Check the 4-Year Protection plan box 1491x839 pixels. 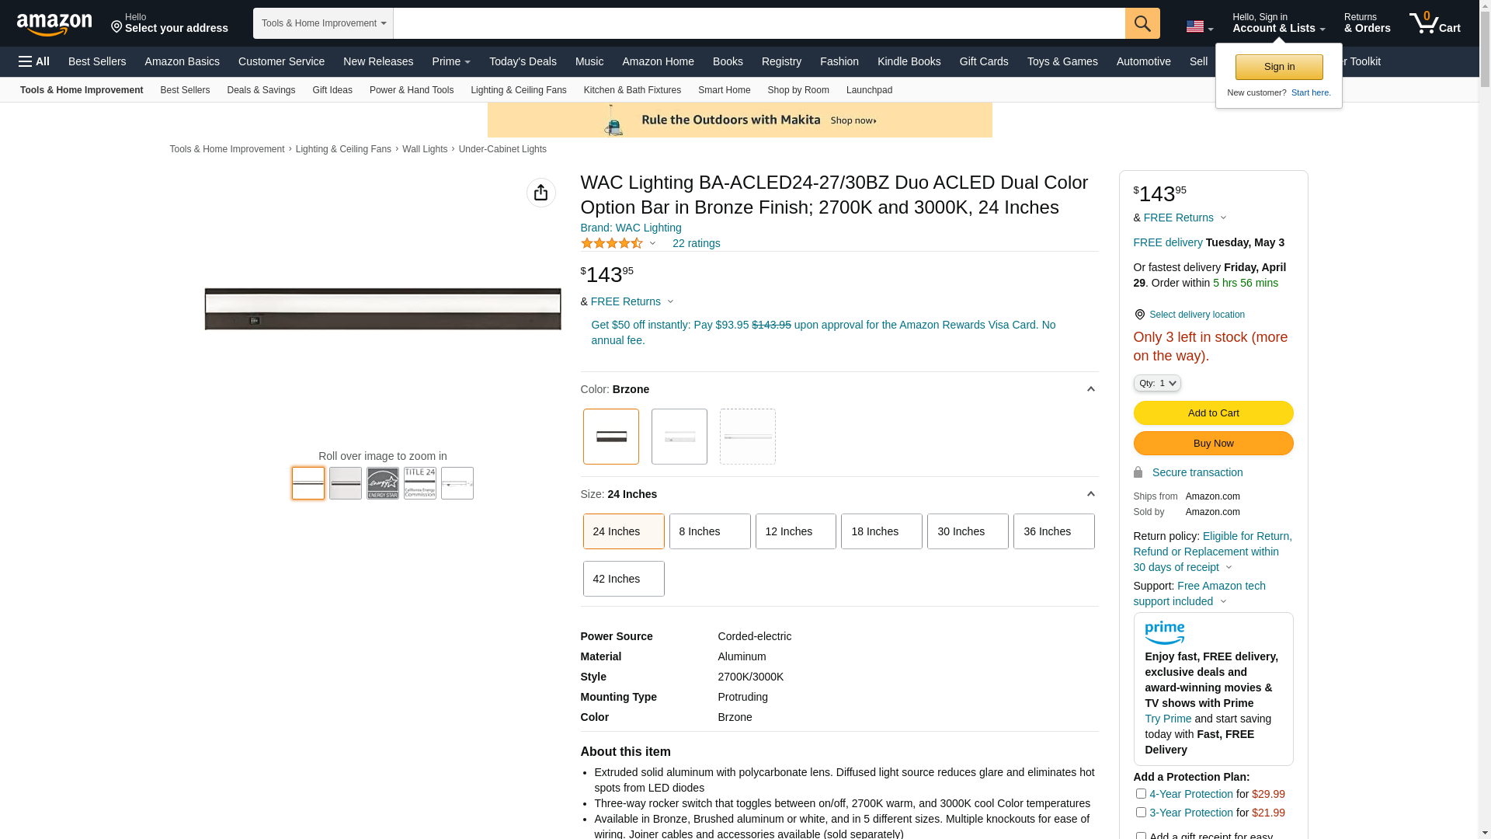[1141, 793]
